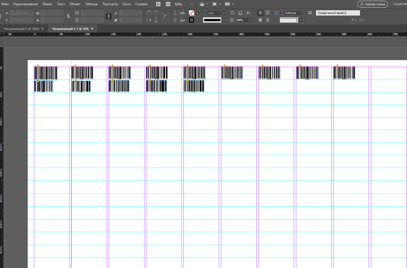
Task: Select wrap around bounding box icon
Action: pyautogui.click(x=268, y=13)
